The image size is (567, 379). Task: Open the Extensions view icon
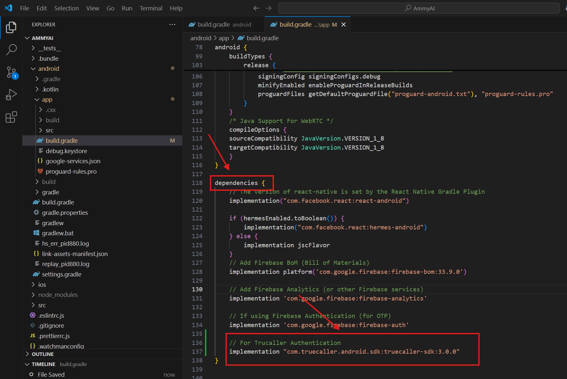click(11, 117)
